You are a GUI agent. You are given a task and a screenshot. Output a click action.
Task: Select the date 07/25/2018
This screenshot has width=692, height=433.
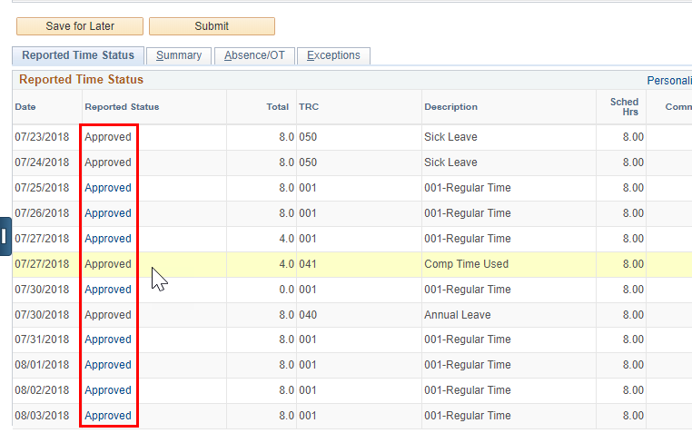click(42, 188)
